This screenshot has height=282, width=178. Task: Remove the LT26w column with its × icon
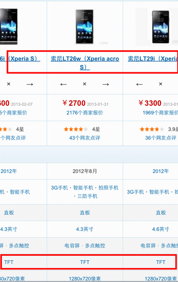[85, 84]
